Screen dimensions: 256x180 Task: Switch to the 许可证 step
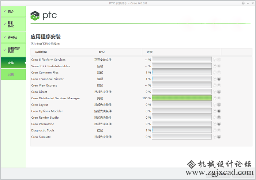pyautogui.click(x=13, y=37)
